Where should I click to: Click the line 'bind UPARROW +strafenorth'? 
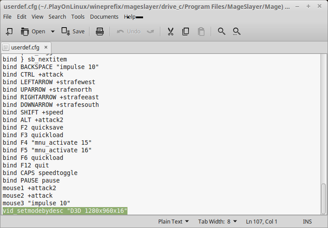tap(47, 90)
